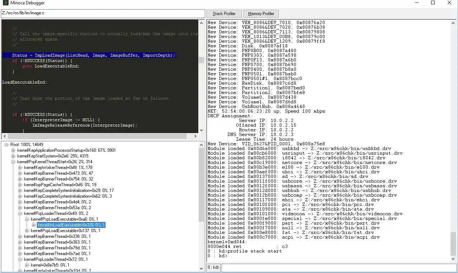
Task: Click the up arrow on the source panel scrollbar
Action: (x=201, y=23)
